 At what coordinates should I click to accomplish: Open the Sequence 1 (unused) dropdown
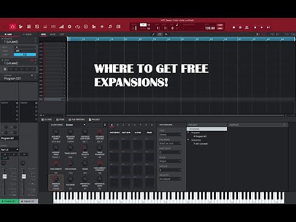point(19,41)
